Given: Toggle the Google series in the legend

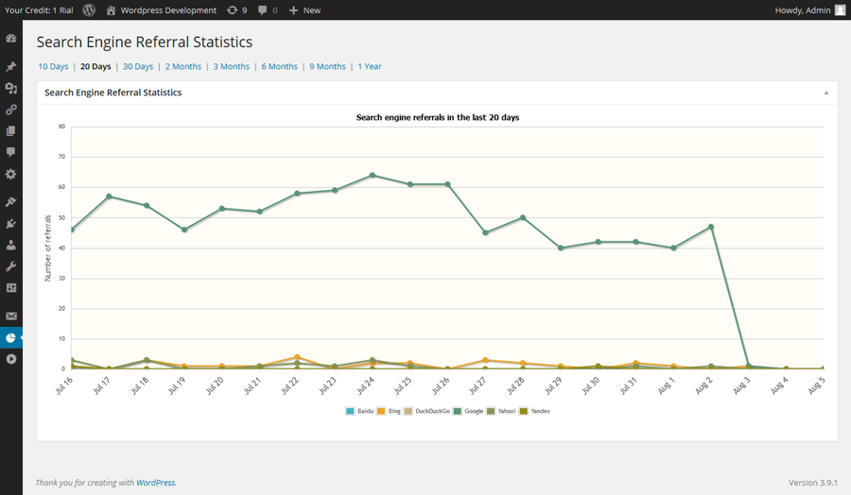Looking at the screenshot, I should [x=468, y=411].
